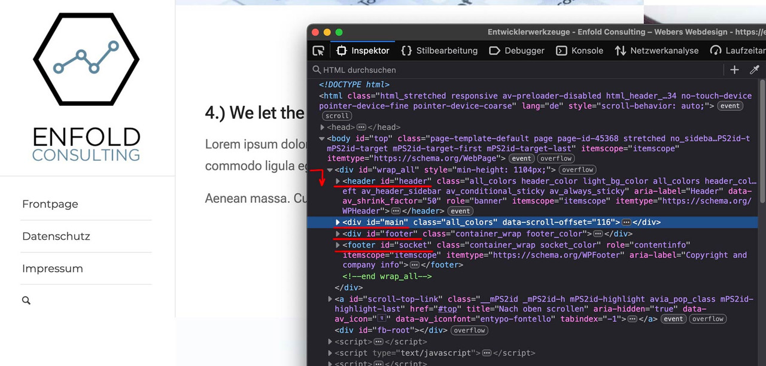766x366 pixels.
Task: Expand the footer id="socket" node
Action: [x=338, y=245]
